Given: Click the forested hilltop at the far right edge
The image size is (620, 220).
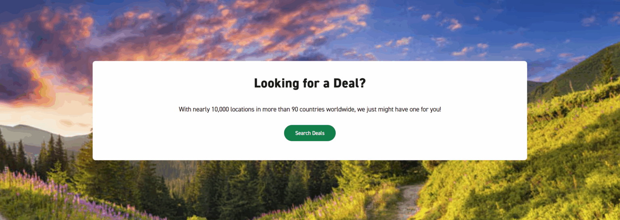Looking at the screenshot, I should click(x=597, y=68).
